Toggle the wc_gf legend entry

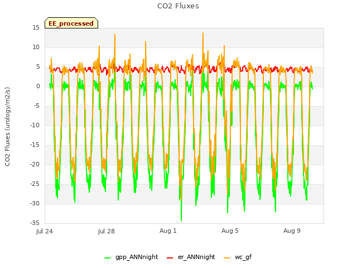click(x=238, y=257)
